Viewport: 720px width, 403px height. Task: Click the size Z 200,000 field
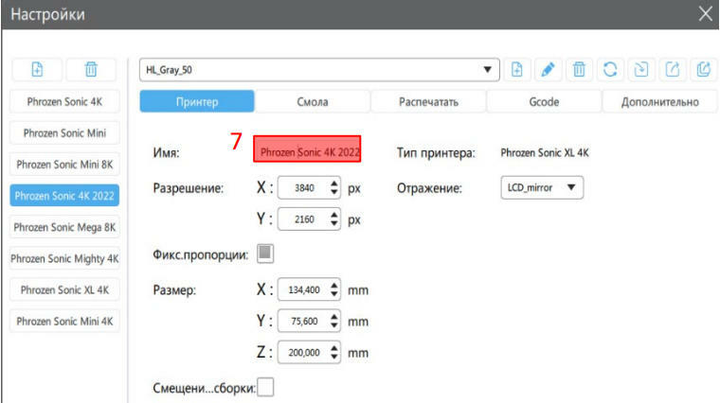(304, 353)
